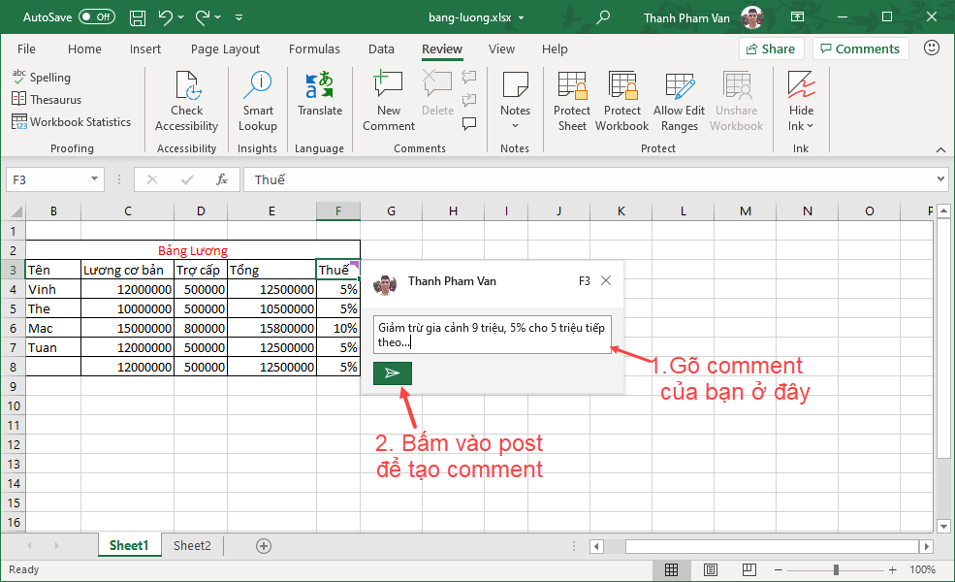The width and height of the screenshot is (955, 582).
Task: Expand the Notes dropdown
Action: pos(515,126)
